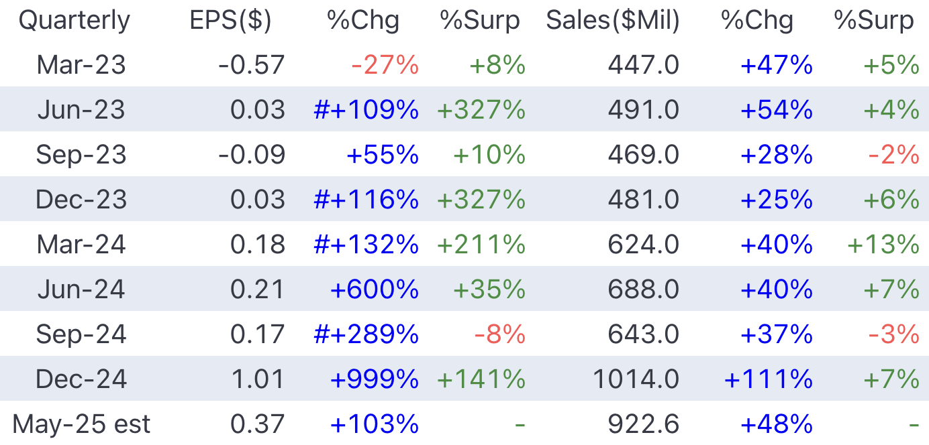Select the Jun-24 quarter label
The image size is (929, 445).
coord(81,290)
